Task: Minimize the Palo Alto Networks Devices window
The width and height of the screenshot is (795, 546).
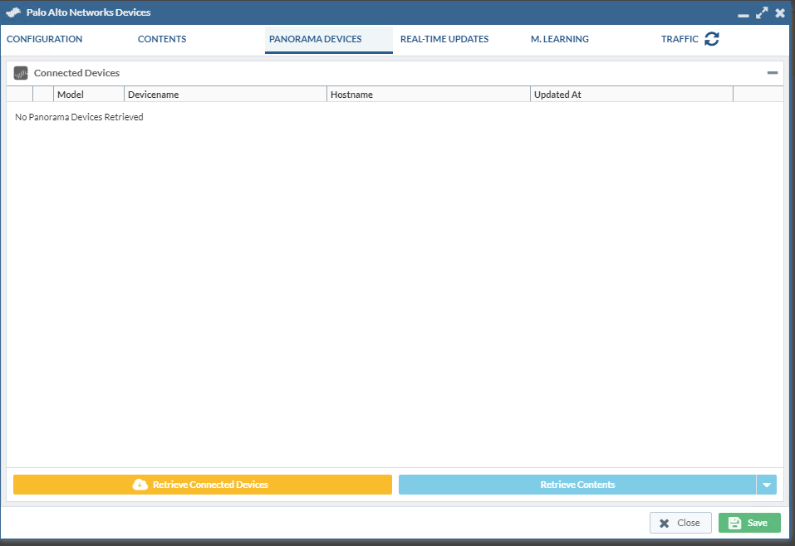Action: click(x=743, y=15)
